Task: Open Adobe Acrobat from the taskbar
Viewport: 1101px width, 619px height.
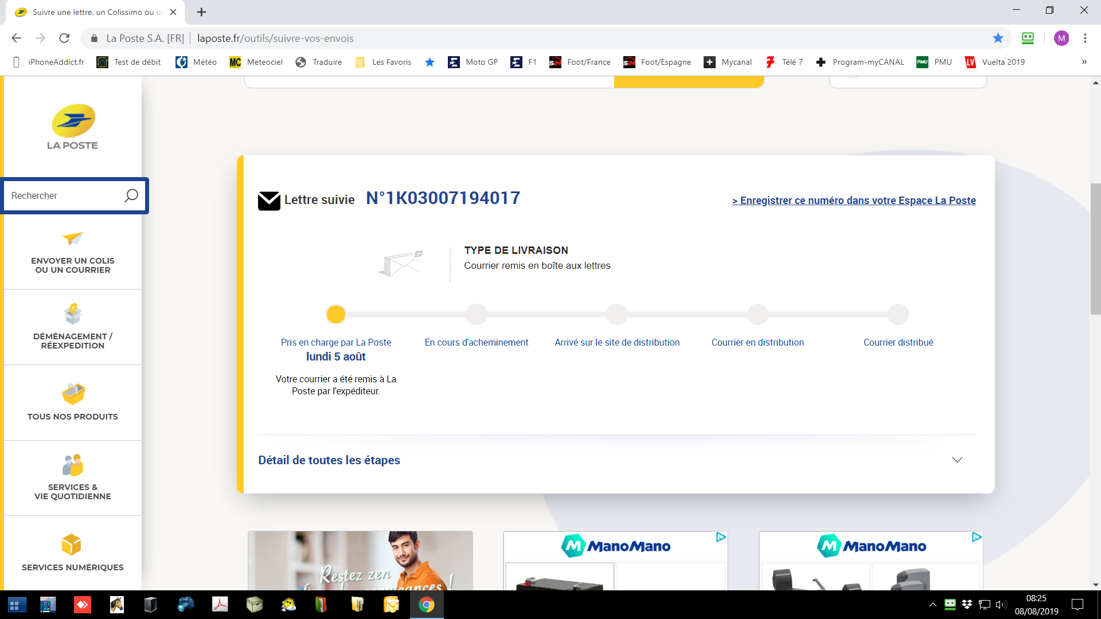Action: 220,605
